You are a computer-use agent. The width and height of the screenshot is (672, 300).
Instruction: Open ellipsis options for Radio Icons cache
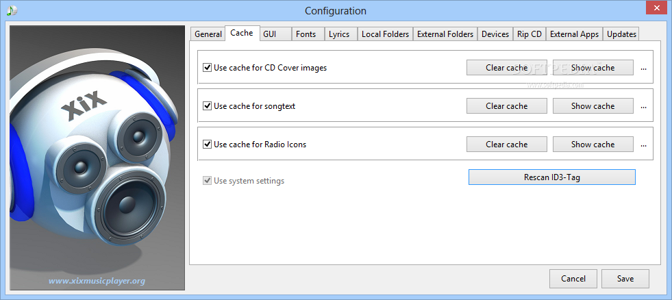(x=643, y=145)
